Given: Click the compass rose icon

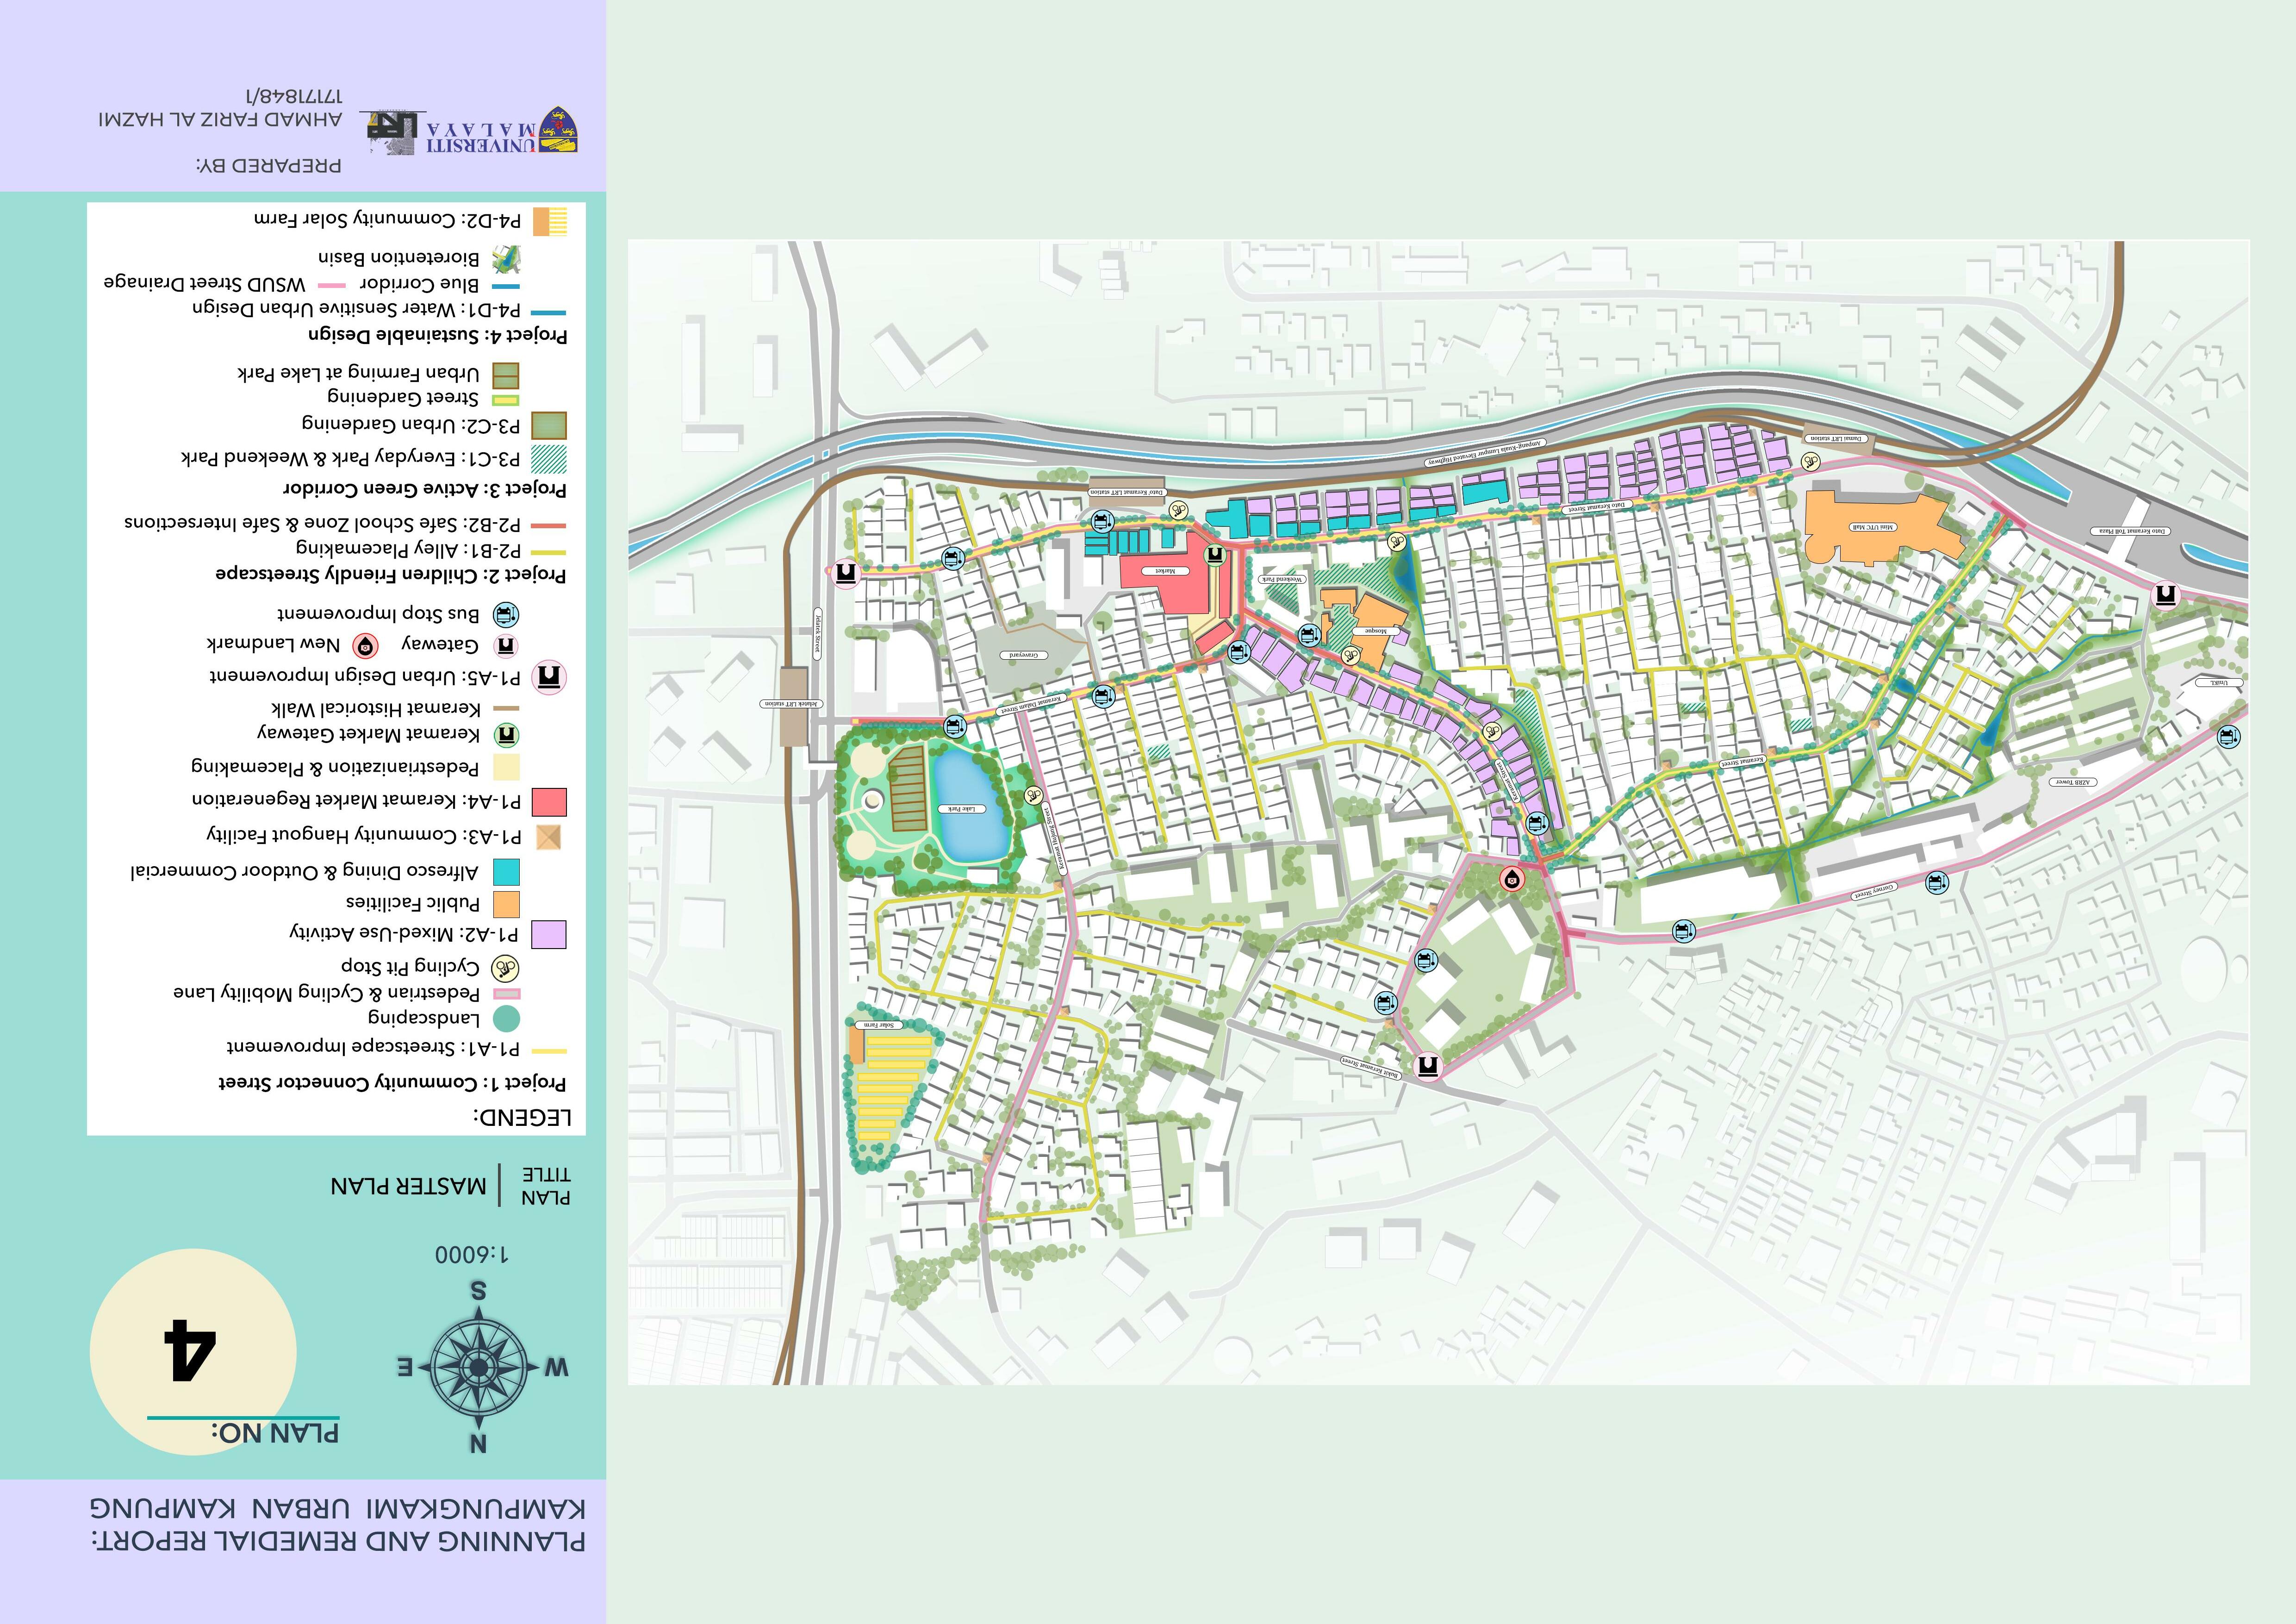Looking at the screenshot, I should [478, 1367].
